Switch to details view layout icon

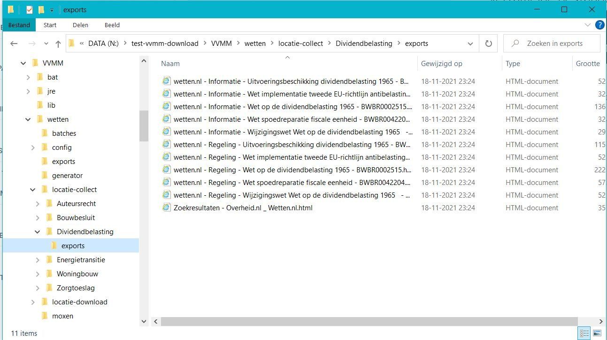pos(584,333)
